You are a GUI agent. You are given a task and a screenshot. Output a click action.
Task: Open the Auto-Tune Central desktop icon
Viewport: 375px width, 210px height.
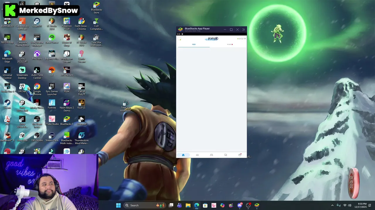[37, 73]
